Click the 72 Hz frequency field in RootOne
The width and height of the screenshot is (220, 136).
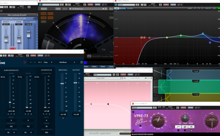click(20, 77)
